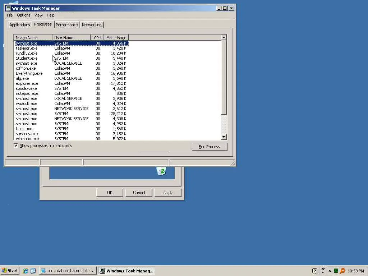Click the 16,936 K memory value

pyautogui.click(x=119, y=73)
